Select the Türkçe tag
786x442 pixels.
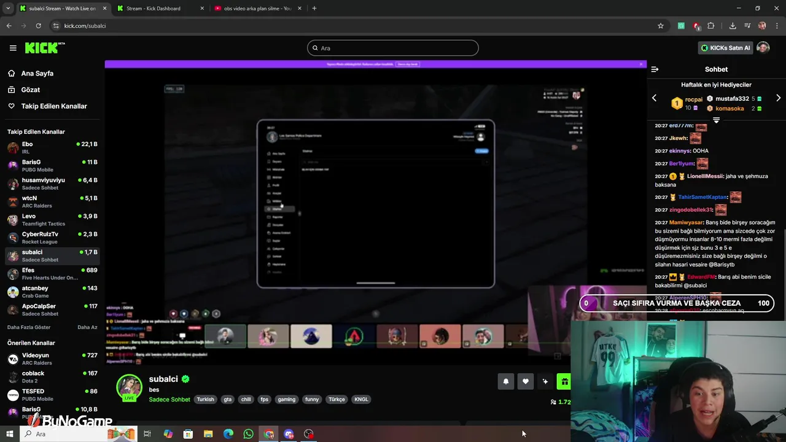[x=337, y=400]
